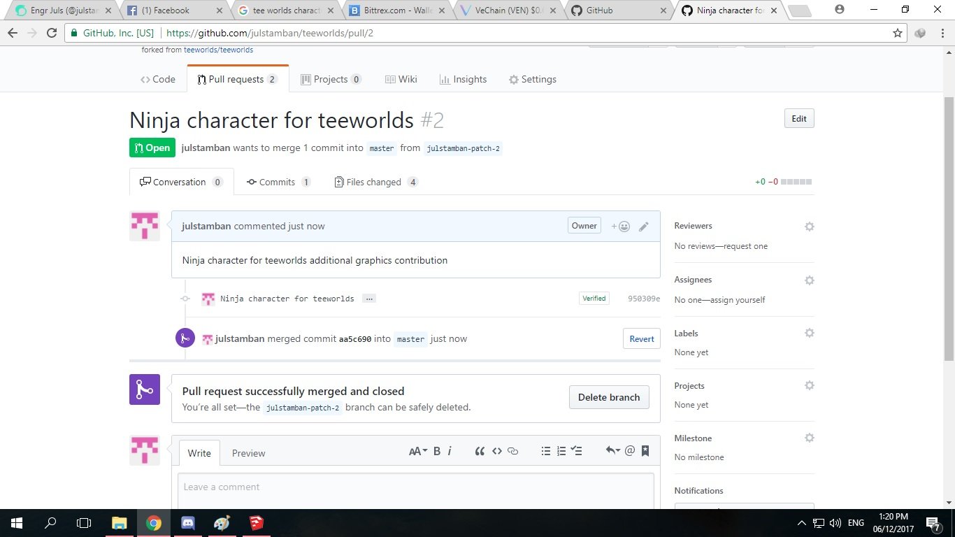The image size is (955, 537).
Task: Add a bulleted list in the comment editor
Action: tap(546, 451)
